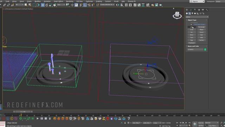Toggle Auto Key mode
Screen dimensions: 225x127
201,123
